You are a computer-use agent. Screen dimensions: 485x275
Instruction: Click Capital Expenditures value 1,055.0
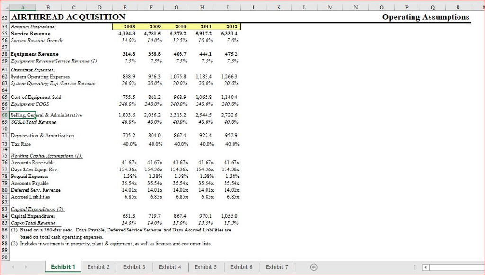point(229,216)
